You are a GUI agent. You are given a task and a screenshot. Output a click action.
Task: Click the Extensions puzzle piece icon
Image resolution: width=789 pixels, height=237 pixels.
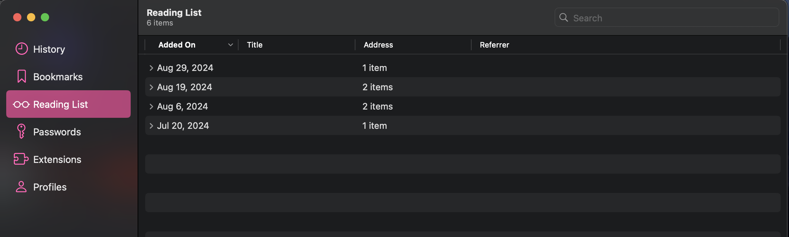[21, 159]
